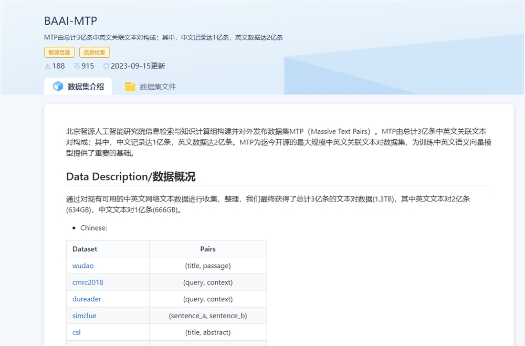Click the download count icon beside 188
The width and height of the screenshot is (525, 346).
point(47,66)
